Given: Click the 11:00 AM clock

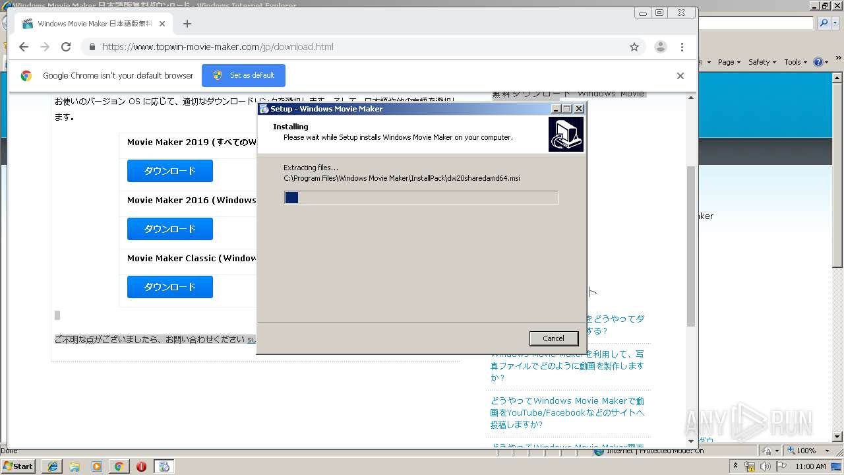Looking at the screenshot, I should point(811,466).
